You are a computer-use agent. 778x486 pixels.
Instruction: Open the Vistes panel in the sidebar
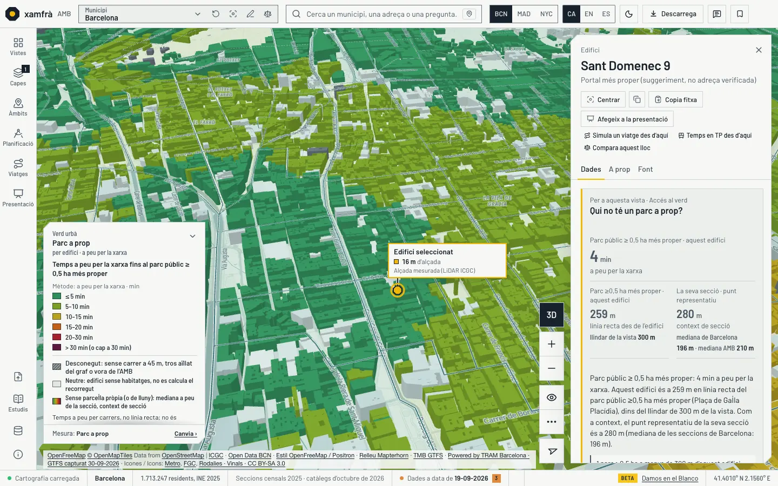point(18,46)
